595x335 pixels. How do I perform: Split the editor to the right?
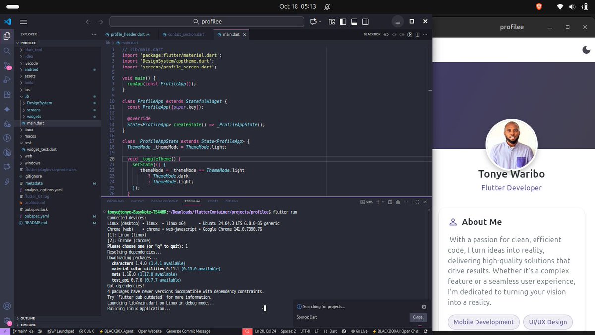(417, 34)
